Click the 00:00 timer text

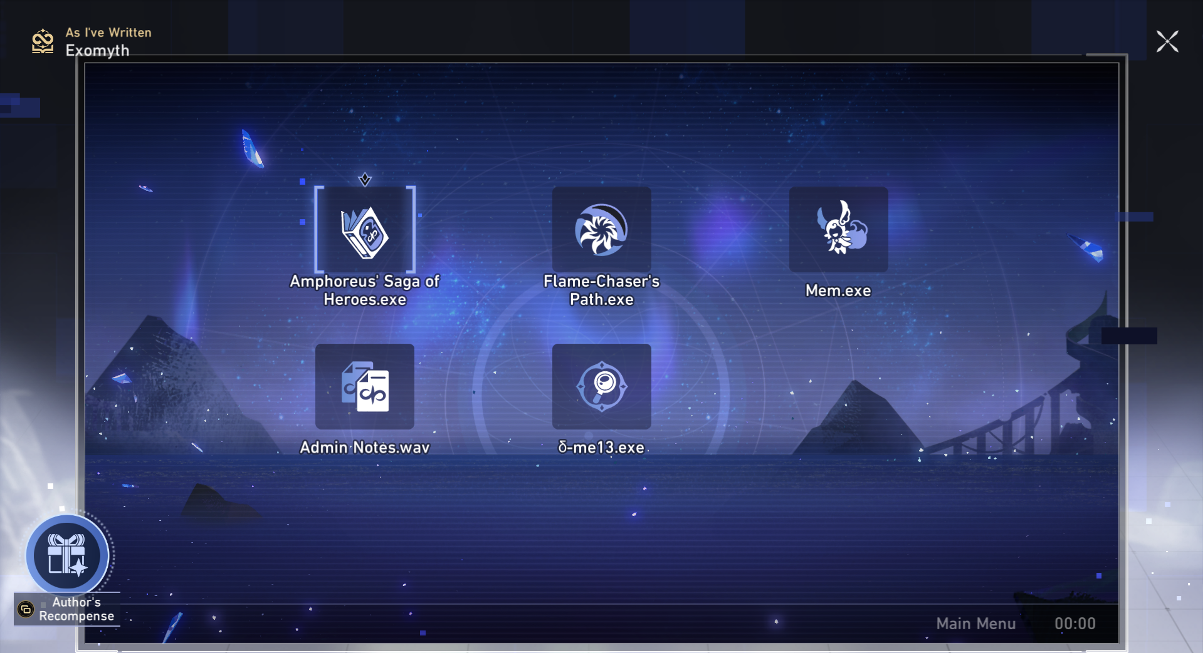click(x=1075, y=624)
